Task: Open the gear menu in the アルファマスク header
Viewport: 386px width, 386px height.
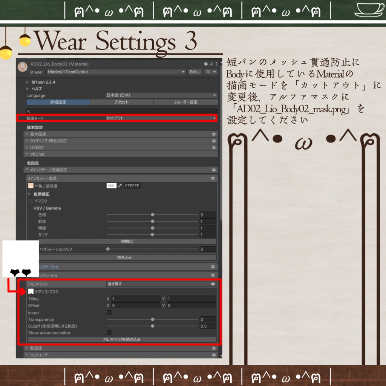Action: (x=213, y=284)
